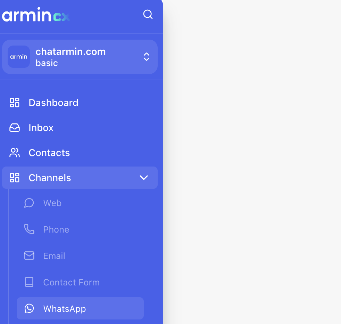This screenshot has width=341, height=324.
Task: Click the Contact Form book icon
Action: 29,282
